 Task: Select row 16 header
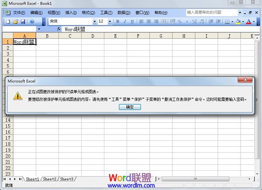8,132
